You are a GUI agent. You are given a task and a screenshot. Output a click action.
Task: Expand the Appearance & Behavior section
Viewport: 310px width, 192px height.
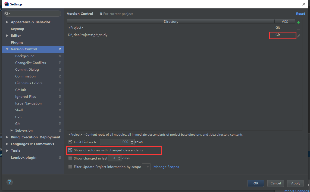click(x=7, y=22)
